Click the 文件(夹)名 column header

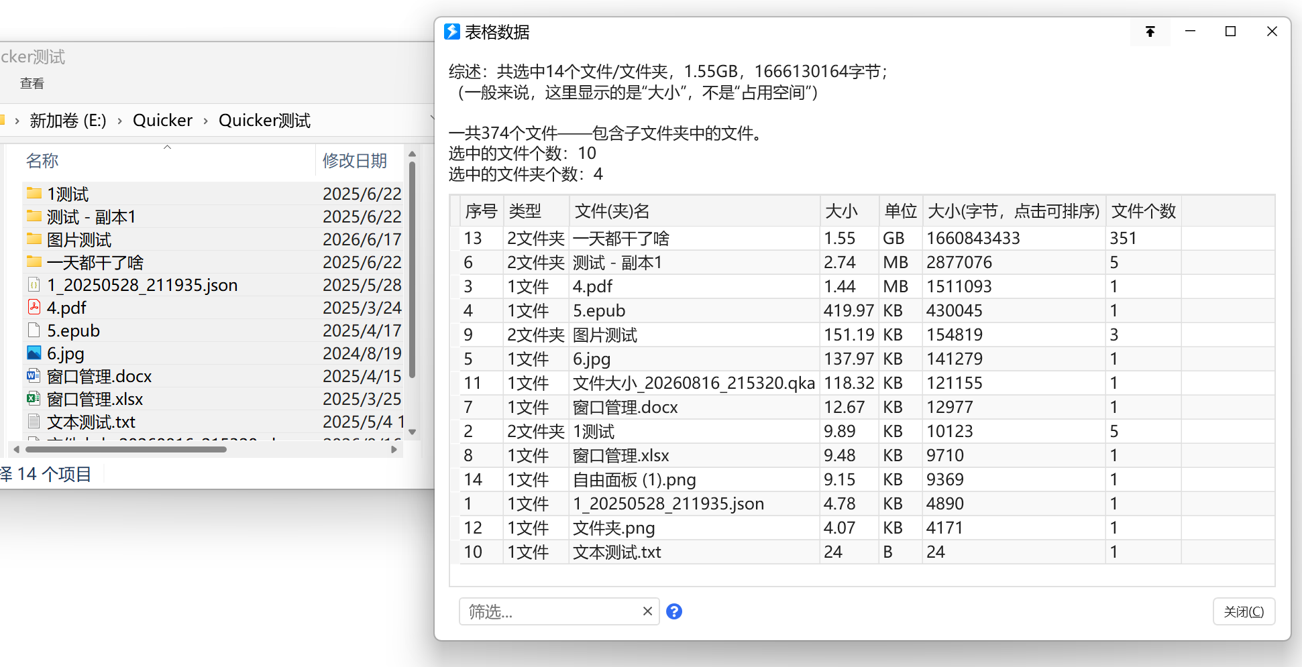coord(694,211)
